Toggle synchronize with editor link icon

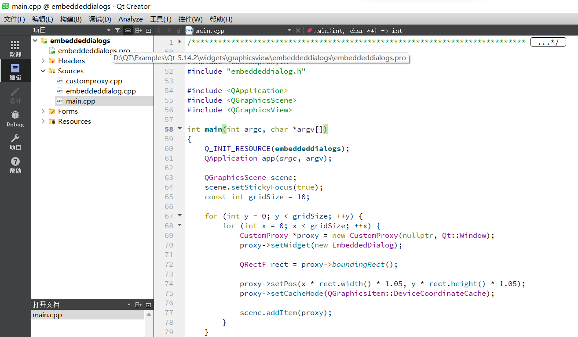tap(128, 30)
